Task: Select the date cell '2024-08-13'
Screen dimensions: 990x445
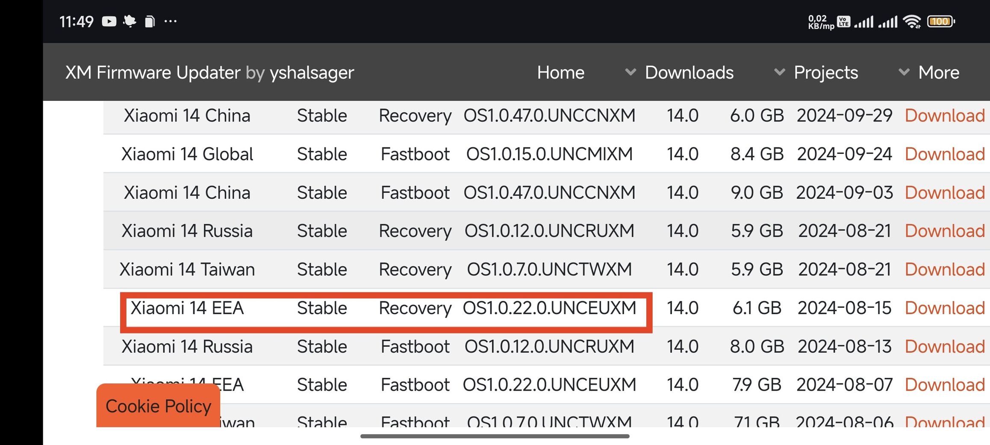Action: click(844, 346)
